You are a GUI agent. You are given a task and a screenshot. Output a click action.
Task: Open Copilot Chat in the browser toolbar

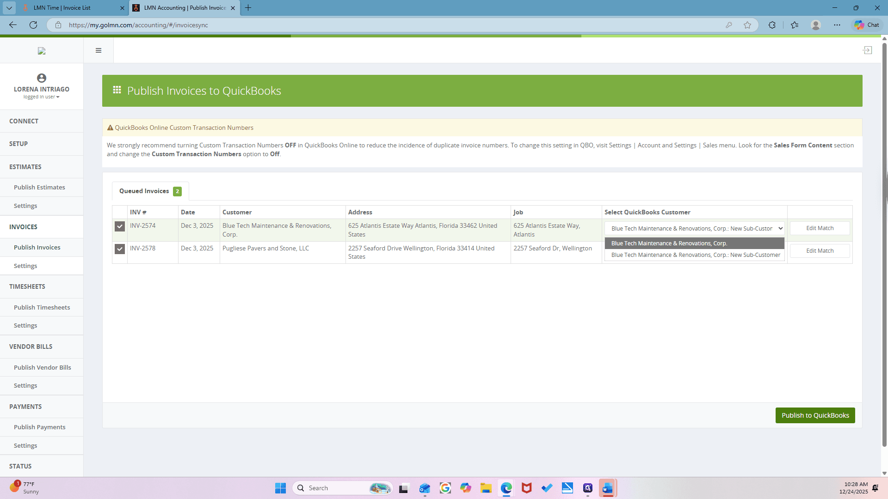coord(867,25)
